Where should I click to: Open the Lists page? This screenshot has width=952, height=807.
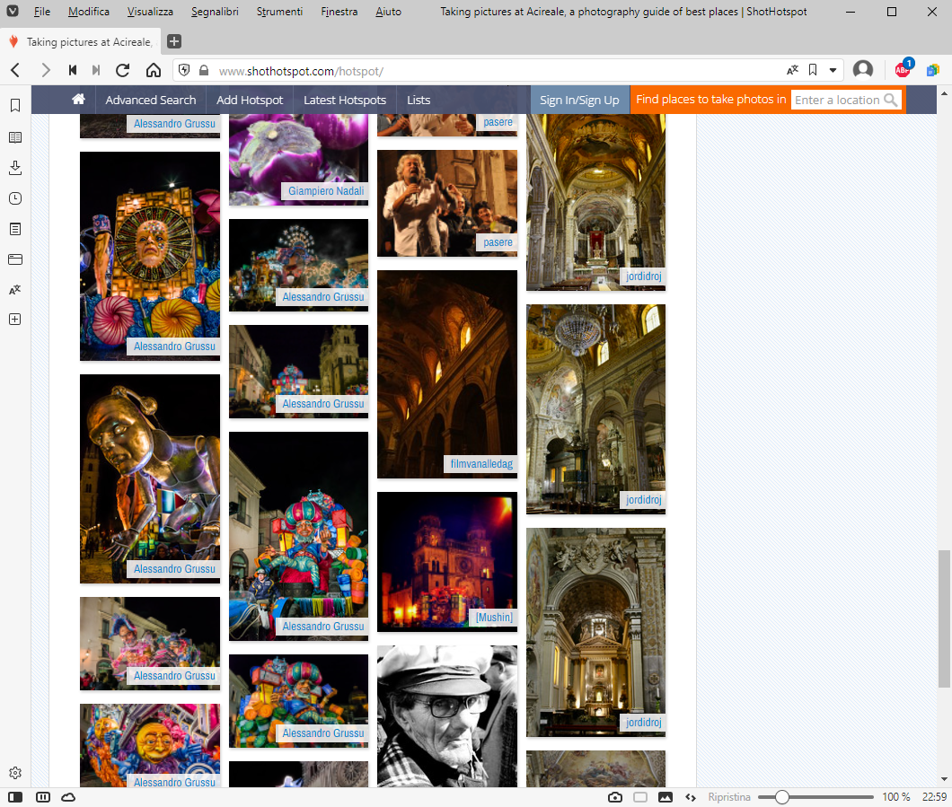coord(419,100)
